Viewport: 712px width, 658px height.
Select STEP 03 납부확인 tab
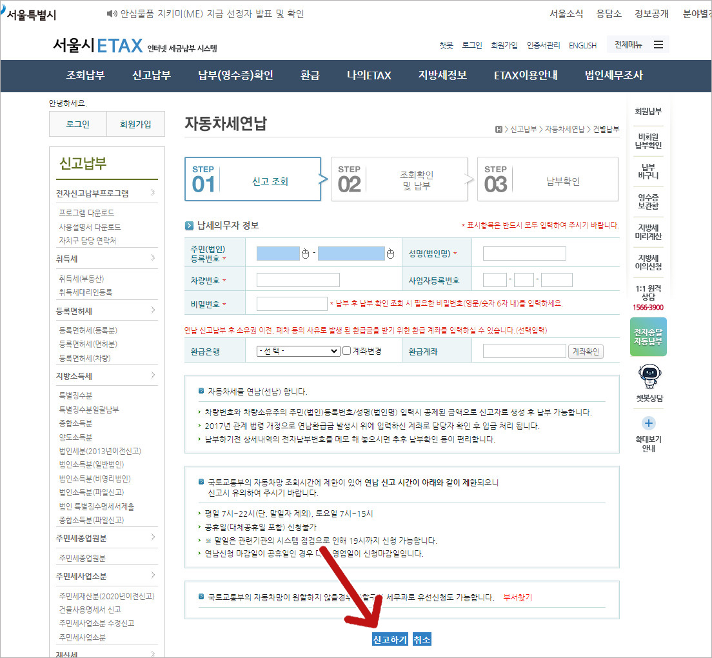[548, 179]
